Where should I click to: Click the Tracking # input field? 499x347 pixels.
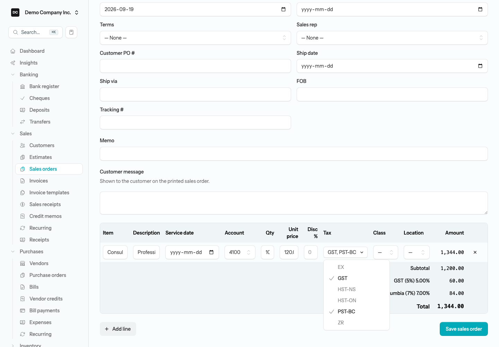[195, 122]
